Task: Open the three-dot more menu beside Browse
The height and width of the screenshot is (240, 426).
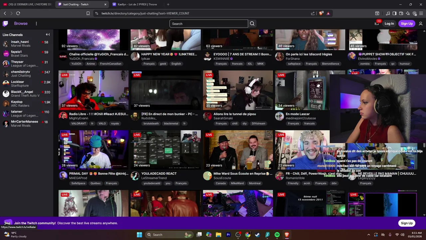Action: tap(36, 24)
